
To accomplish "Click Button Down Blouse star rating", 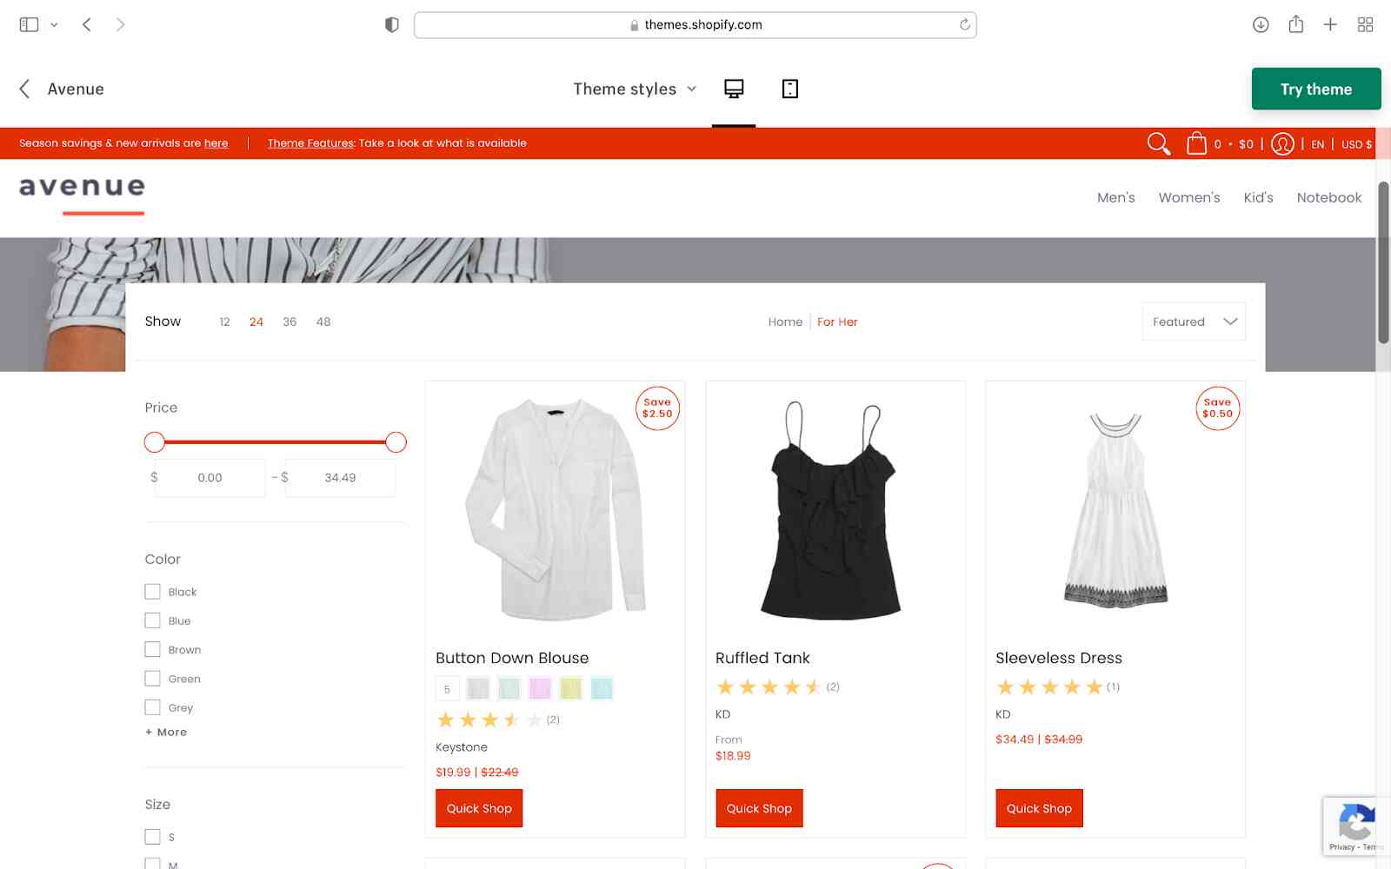I will 489,720.
